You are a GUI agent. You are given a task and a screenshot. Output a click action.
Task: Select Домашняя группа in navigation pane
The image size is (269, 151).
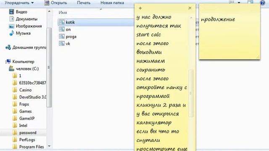coord(29,47)
